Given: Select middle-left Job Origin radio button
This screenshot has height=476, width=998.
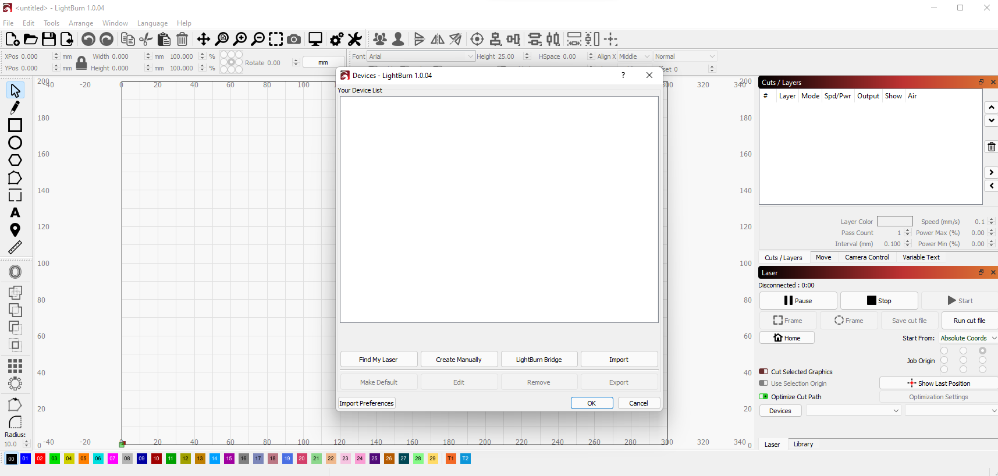Looking at the screenshot, I should [x=944, y=360].
